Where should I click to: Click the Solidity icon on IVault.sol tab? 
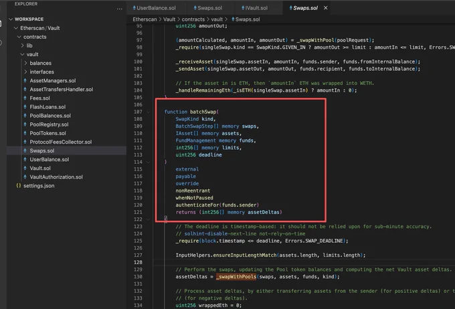pos(243,8)
